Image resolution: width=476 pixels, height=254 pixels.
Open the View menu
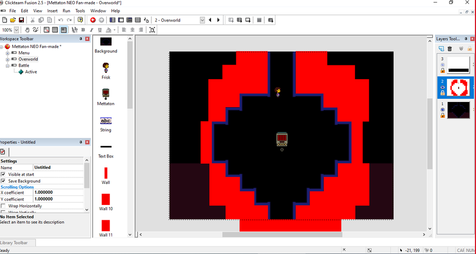tap(38, 11)
